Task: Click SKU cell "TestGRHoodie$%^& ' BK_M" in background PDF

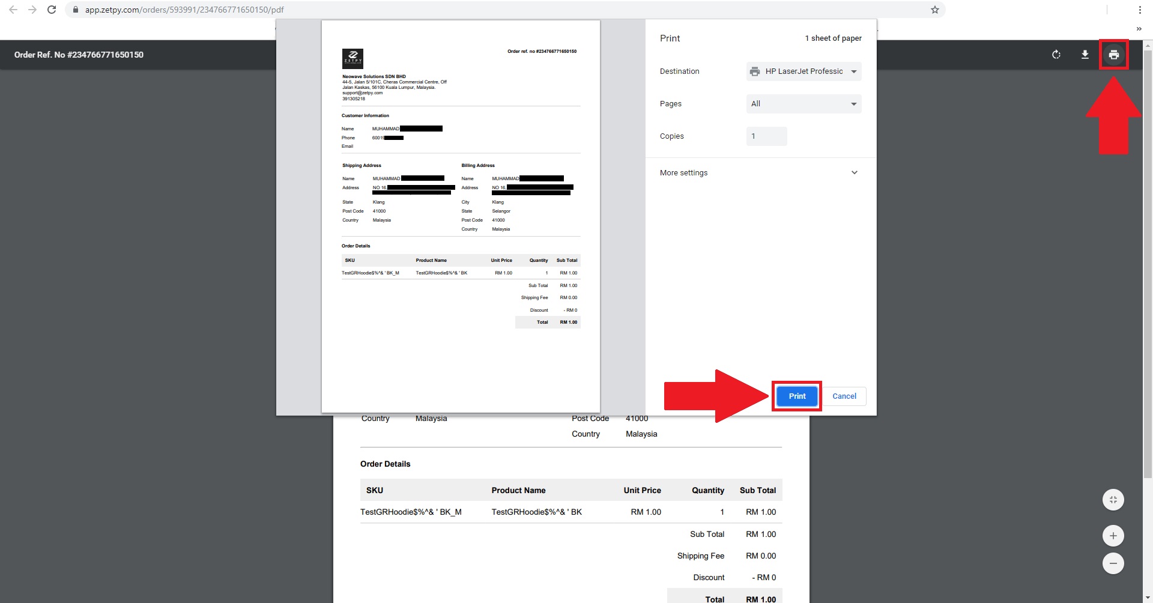Action: [411, 512]
